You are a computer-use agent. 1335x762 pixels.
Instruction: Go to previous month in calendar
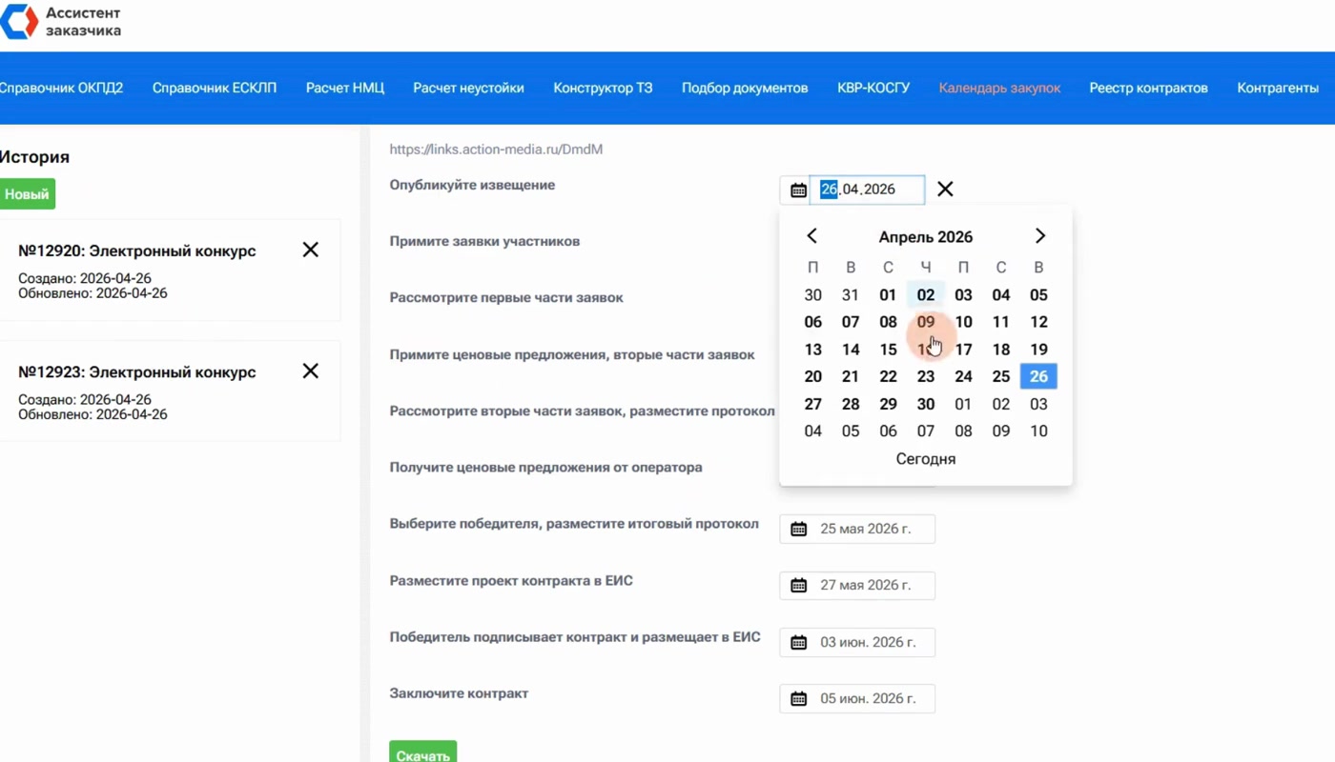pyautogui.click(x=812, y=236)
